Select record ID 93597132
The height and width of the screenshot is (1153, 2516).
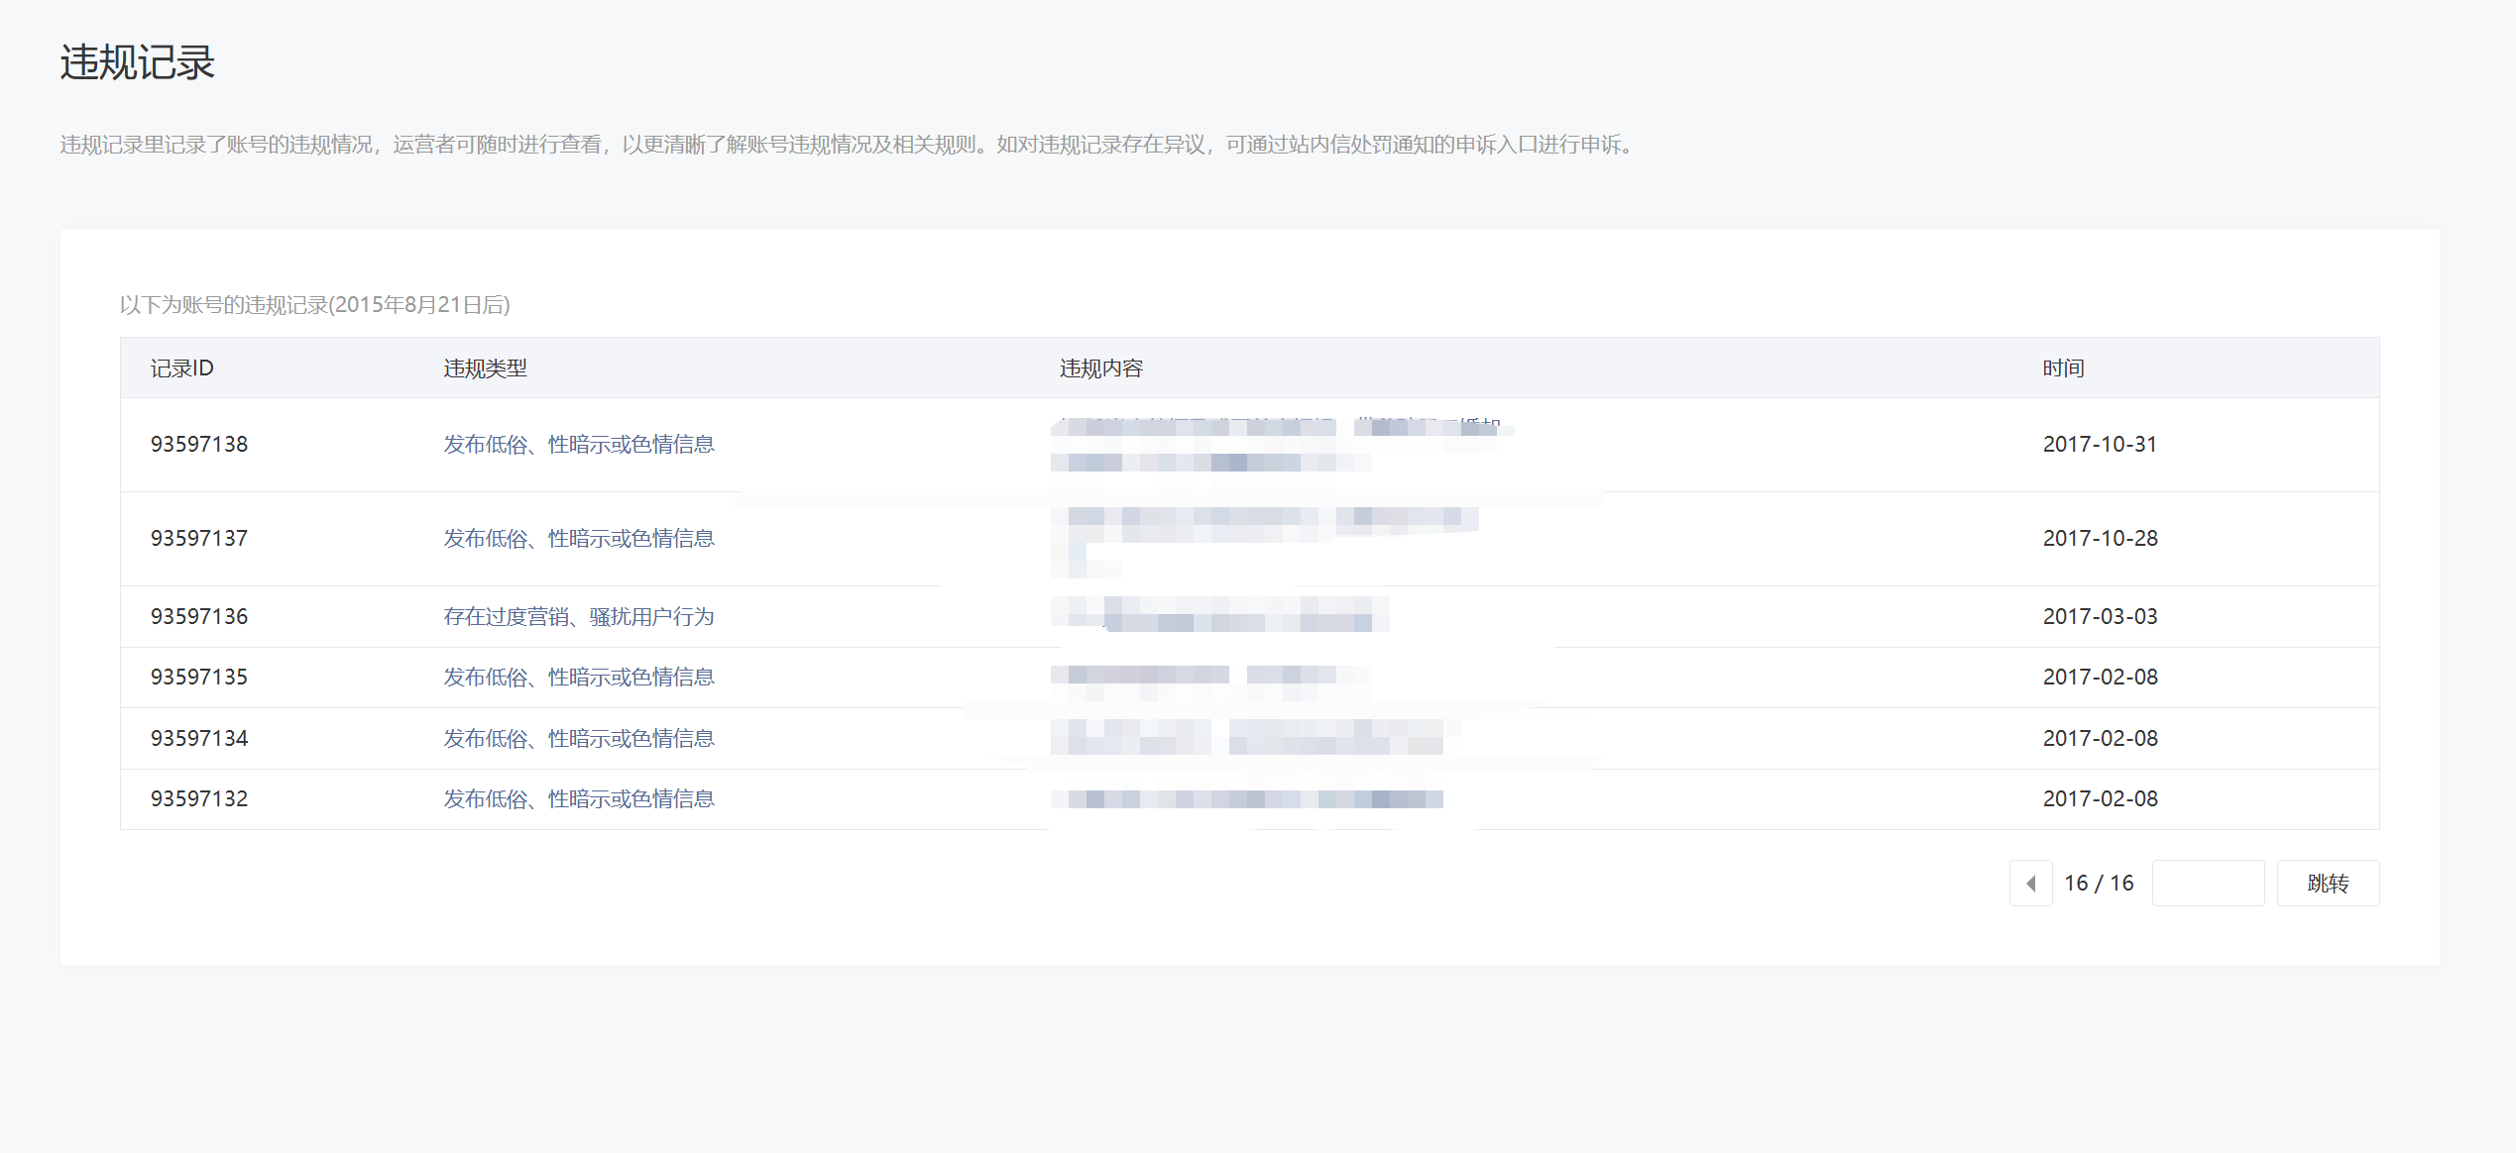[199, 798]
